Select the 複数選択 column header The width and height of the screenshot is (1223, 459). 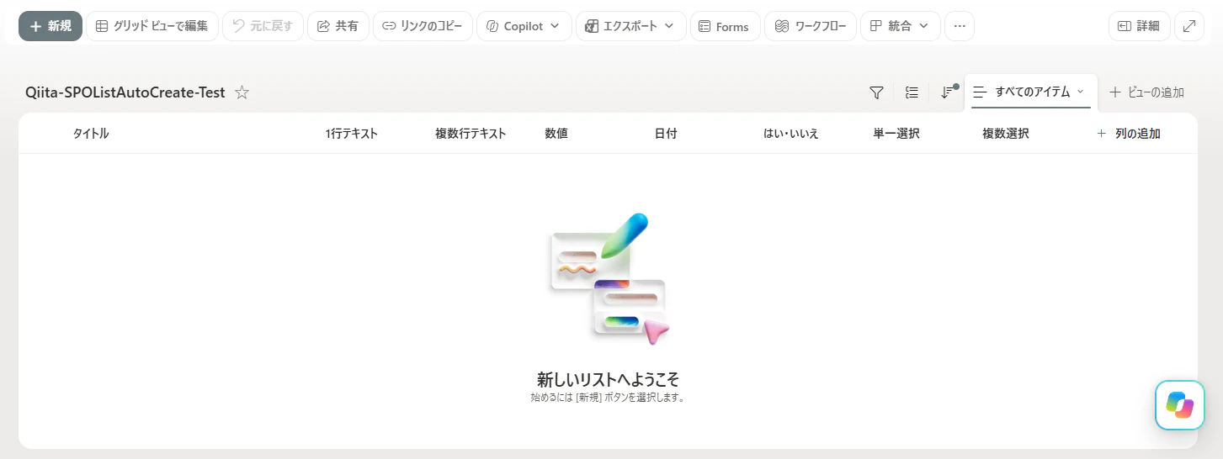pyautogui.click(x=1006, y=134)
